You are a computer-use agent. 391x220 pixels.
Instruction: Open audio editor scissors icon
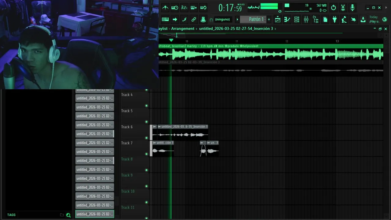343,8
